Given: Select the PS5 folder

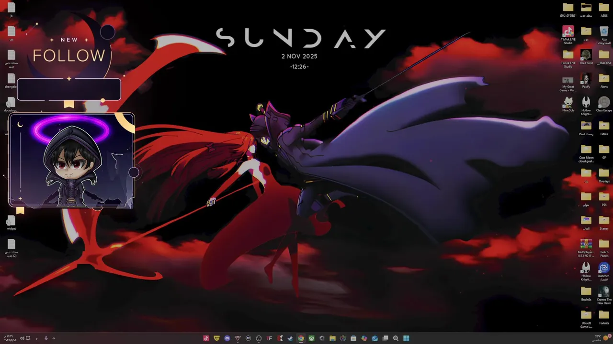Looking at the screenshot, I should coord(604,198).
